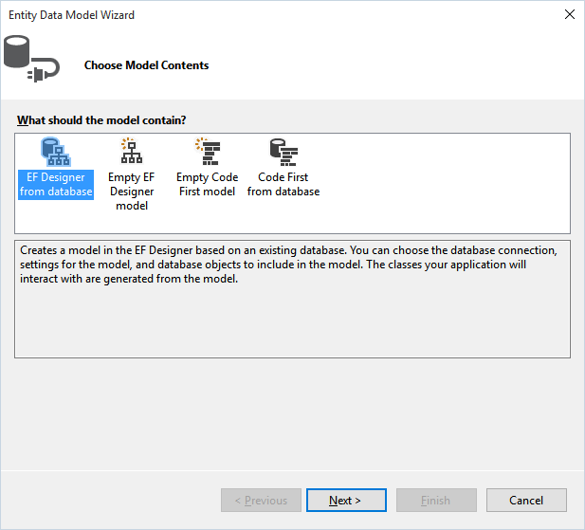Screen dimensions: 585x530
Task: Click the model description text box
Action: pos(292,299)
